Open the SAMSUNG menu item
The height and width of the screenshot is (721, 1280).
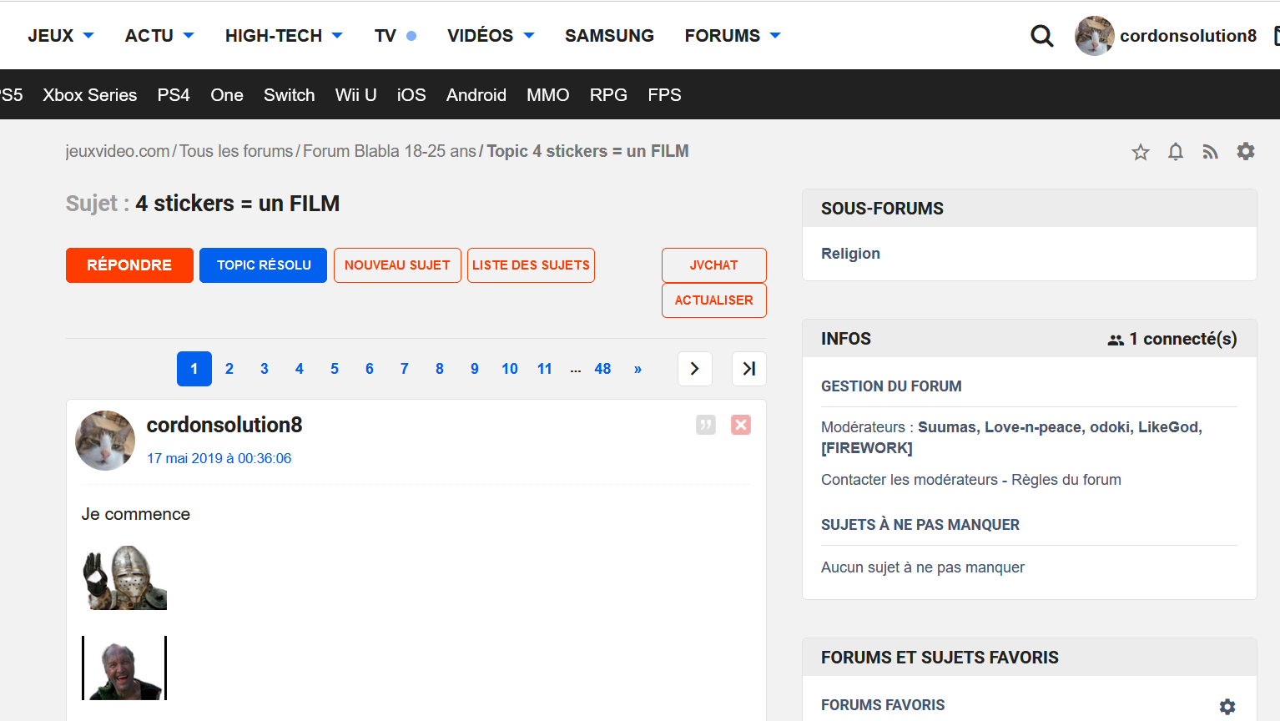609,36
